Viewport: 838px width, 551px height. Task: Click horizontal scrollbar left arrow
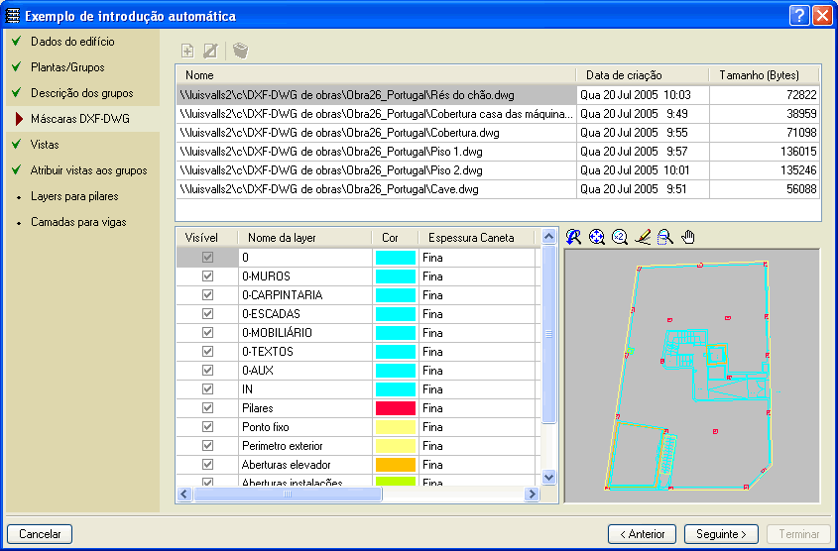(x=184, y=494)
